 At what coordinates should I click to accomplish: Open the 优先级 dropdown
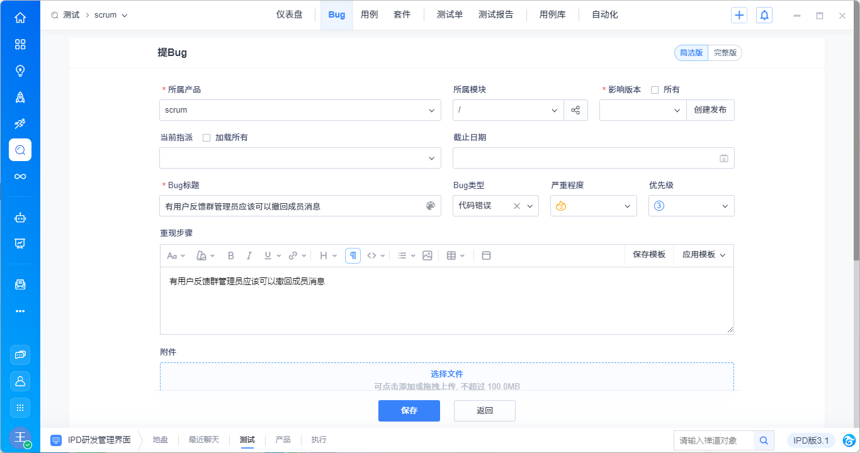[x=691, y=206]
